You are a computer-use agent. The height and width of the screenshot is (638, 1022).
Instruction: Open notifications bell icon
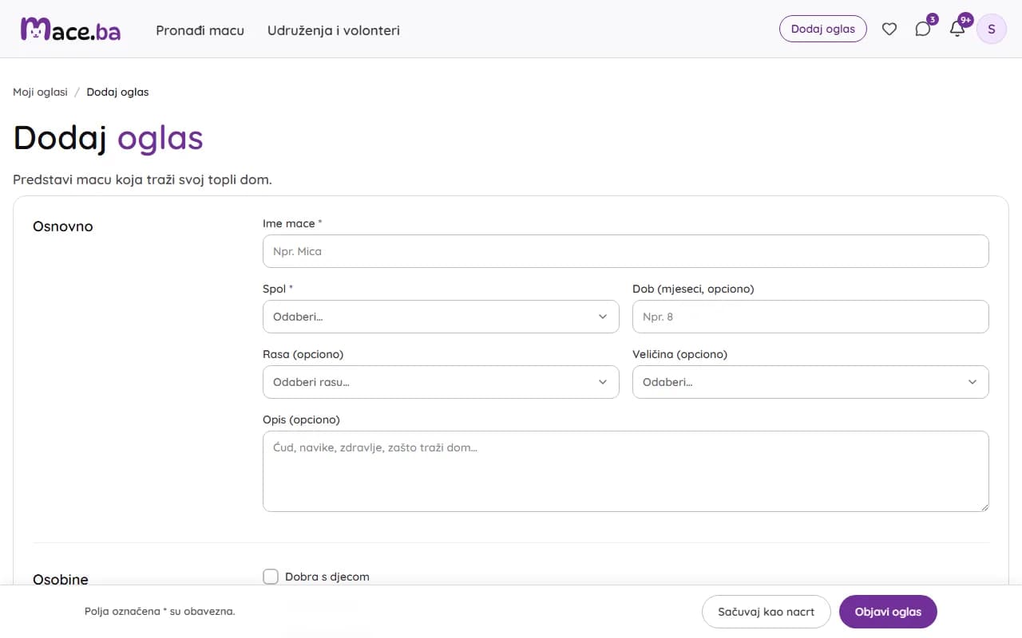coord(957,30)
